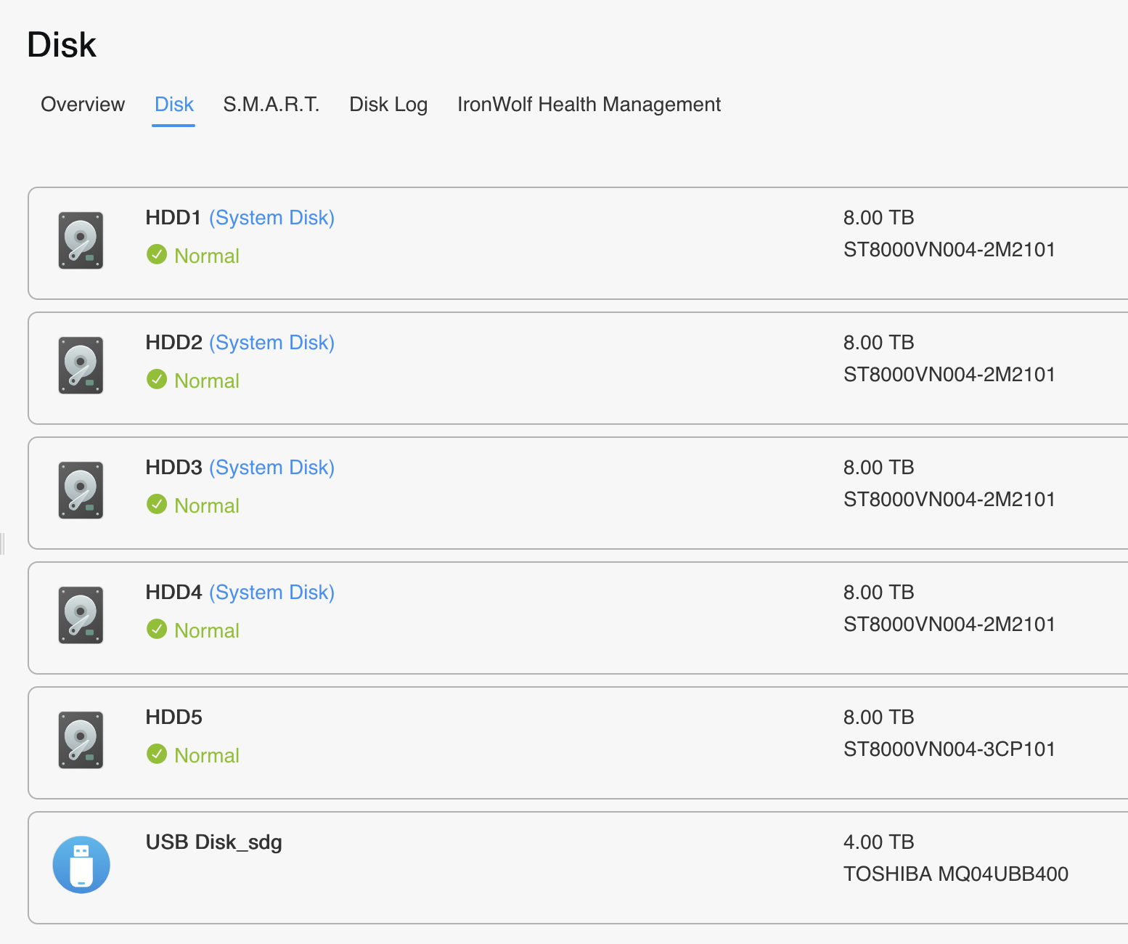
Task: Click HDD3 8.00 TB capacity value
Action: 878,468
